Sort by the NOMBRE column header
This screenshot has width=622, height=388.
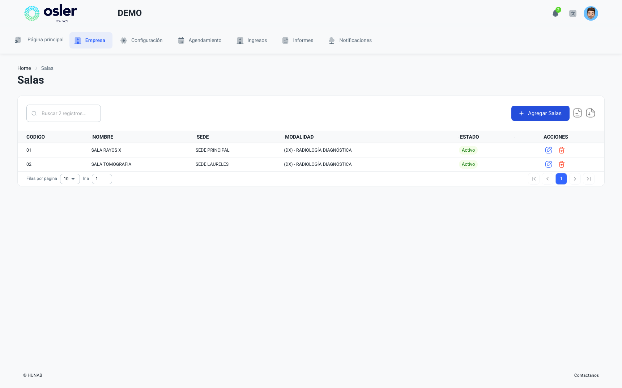pyautogui.click(x=103, y=137)
